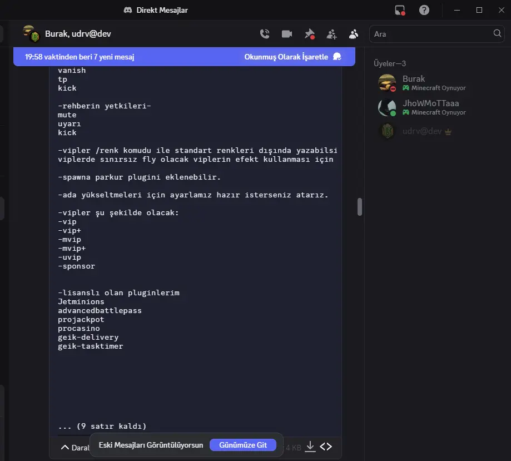Click the Üyeler—3 header
The height and width of the screenshot is (461, 511).
(x=390, y=63)
